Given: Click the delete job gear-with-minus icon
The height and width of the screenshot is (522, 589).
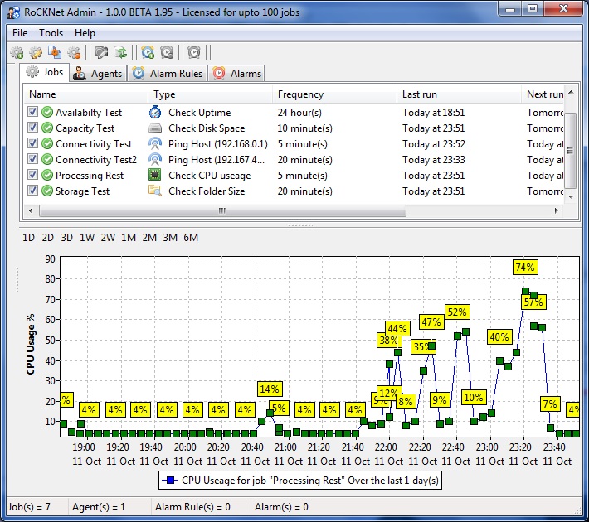Looking at the screenshot, I should coord(74,52).
